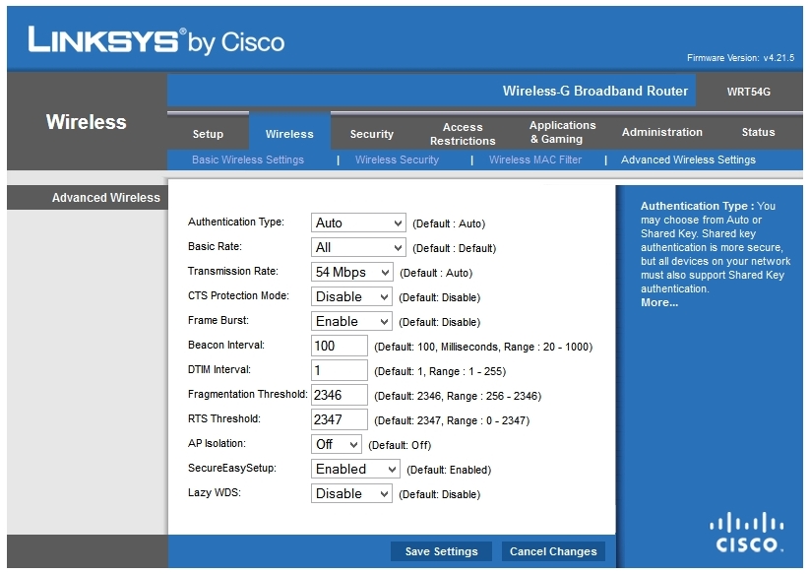The height and width of the screenshot is (574, 810).
Task: Open the AP Isolation dropdown
Action: coord(336,444)
